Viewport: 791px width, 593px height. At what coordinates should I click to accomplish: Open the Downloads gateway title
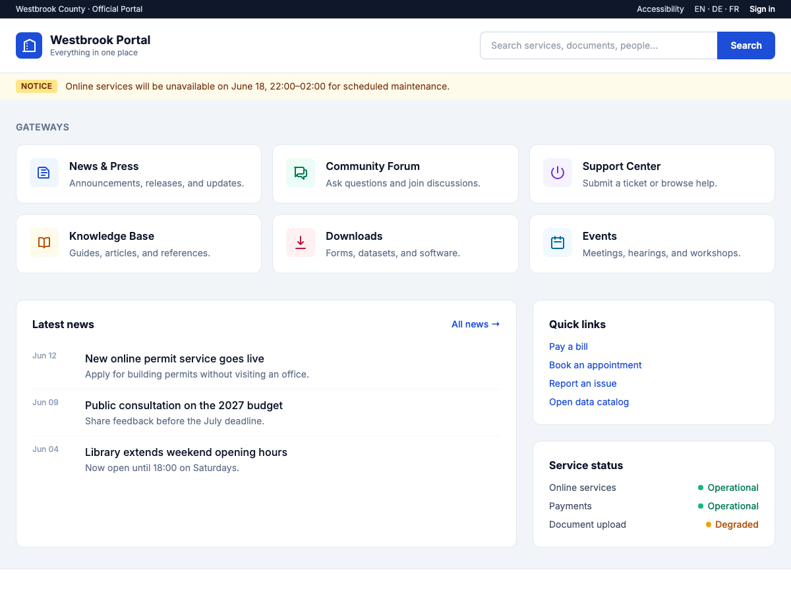[354, 236]
